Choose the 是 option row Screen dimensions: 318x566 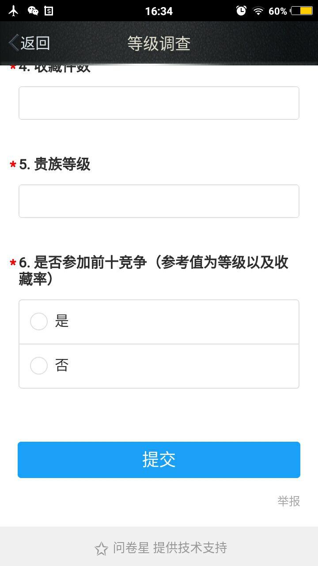(159, 322)
